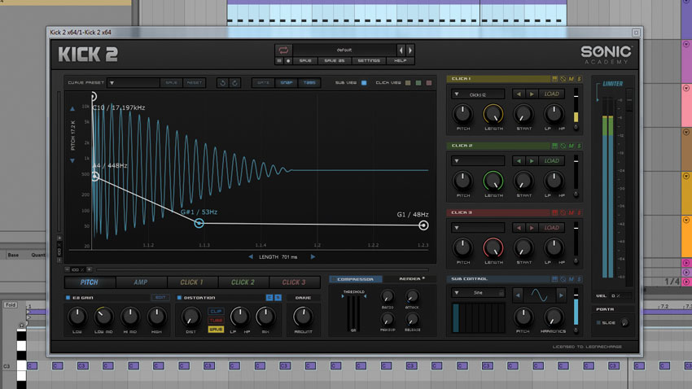Toggle the Distortion section on/off
The width and height of the screenshot is (692, 389).
tap(179, 298)
